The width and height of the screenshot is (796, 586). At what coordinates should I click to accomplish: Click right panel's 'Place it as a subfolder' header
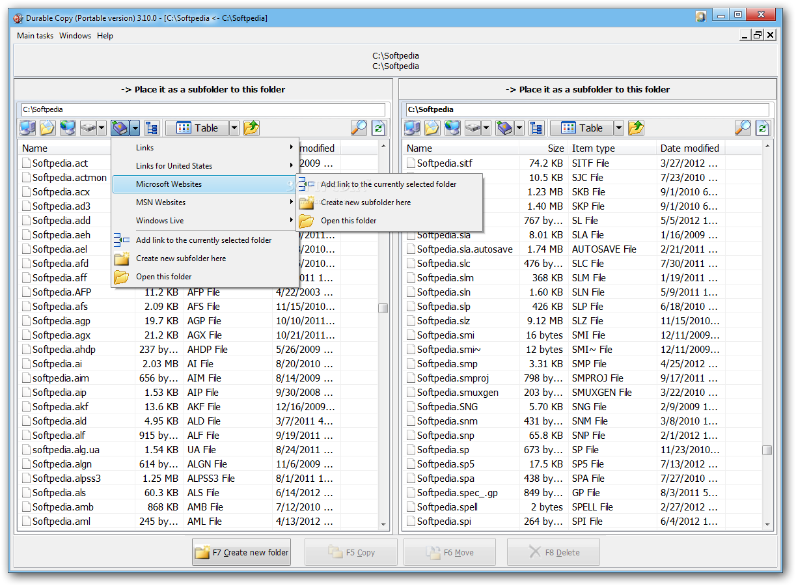pos(588,89)
